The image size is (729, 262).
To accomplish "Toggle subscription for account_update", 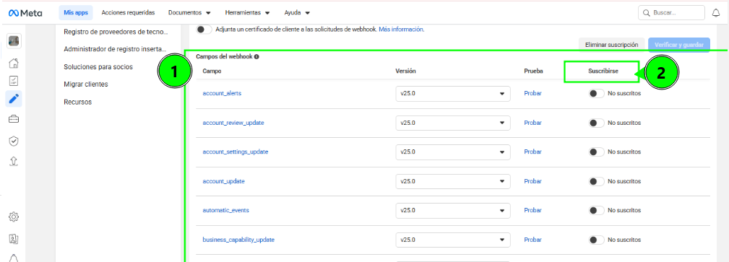I will [x=597, y=181].
